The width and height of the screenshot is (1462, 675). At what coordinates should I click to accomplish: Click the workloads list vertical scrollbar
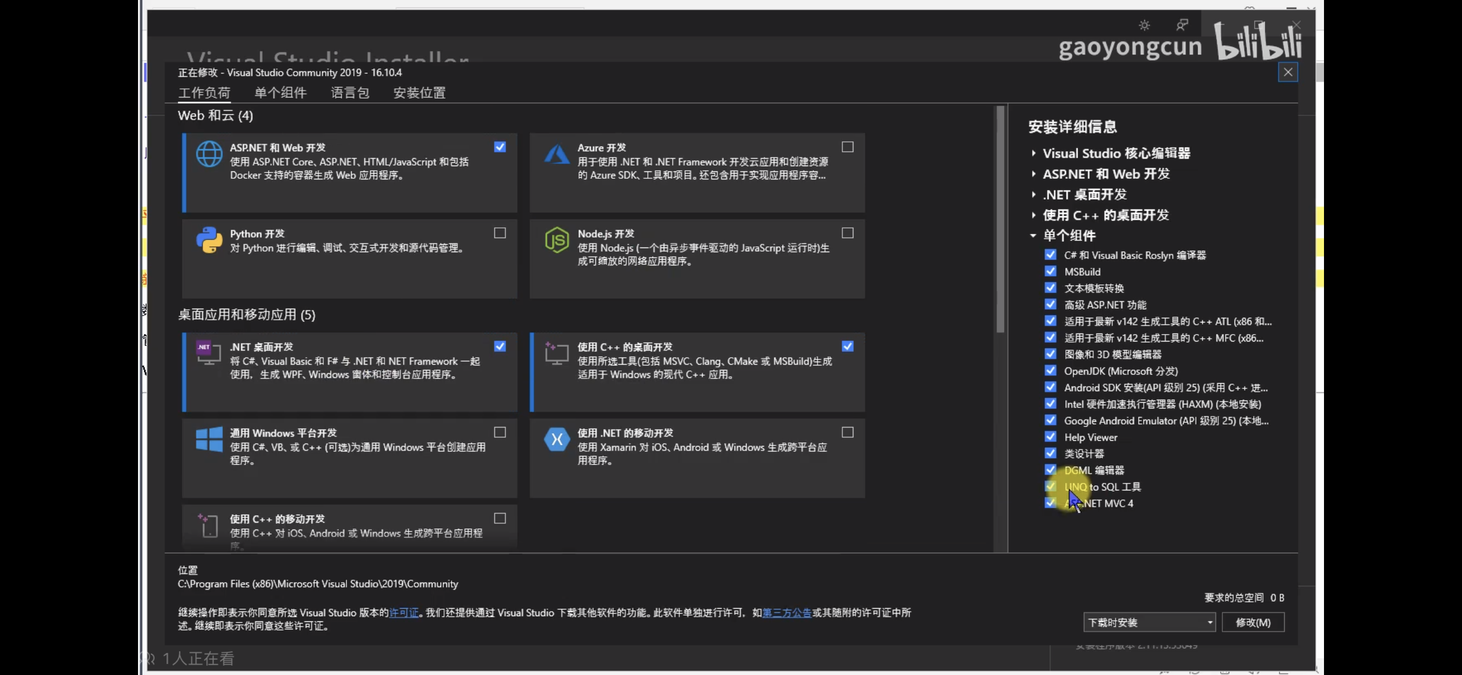[1000, 219]
